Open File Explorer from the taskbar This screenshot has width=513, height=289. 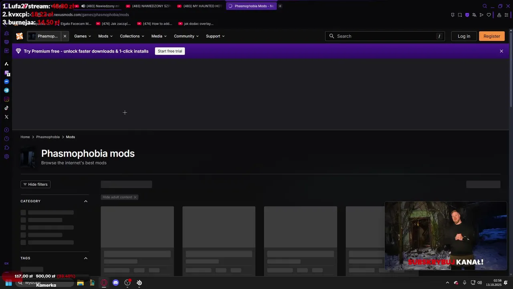pos(80,283)
